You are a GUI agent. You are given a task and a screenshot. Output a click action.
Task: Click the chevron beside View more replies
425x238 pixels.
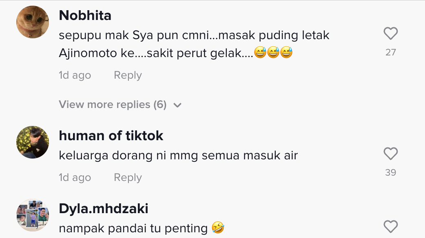pyautogui.click(x=177, y=105)
